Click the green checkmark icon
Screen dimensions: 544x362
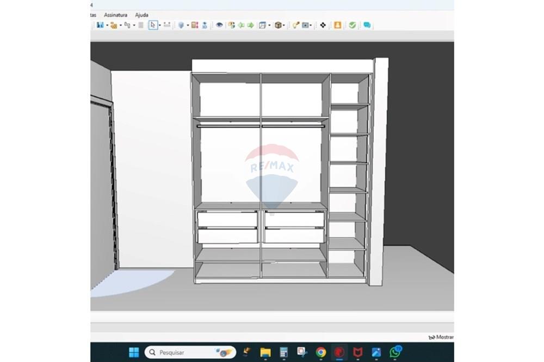353,25
